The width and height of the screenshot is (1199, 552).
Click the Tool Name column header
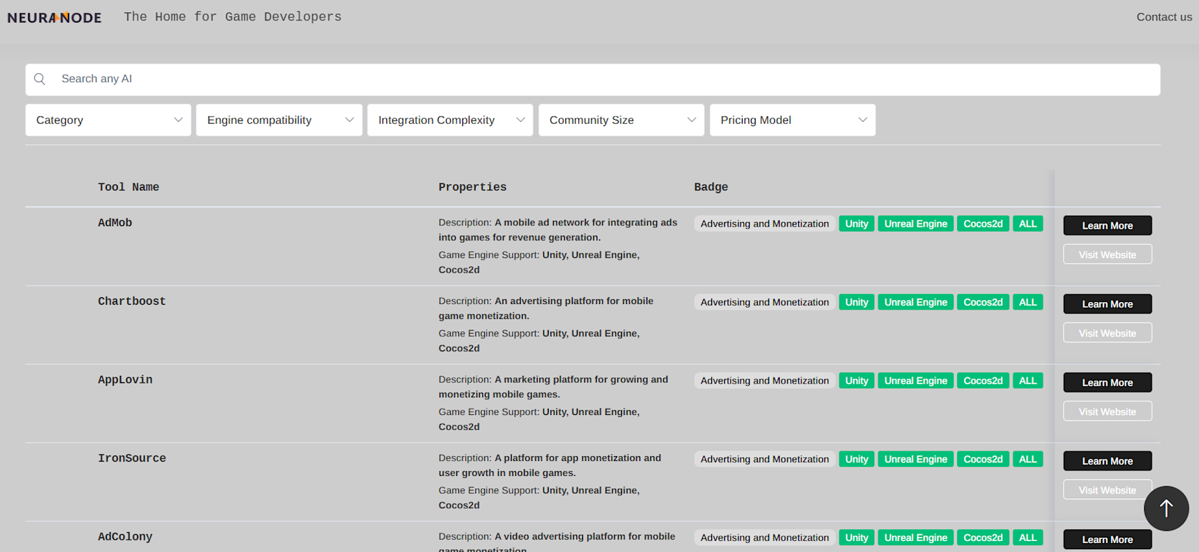pos(128,187)
